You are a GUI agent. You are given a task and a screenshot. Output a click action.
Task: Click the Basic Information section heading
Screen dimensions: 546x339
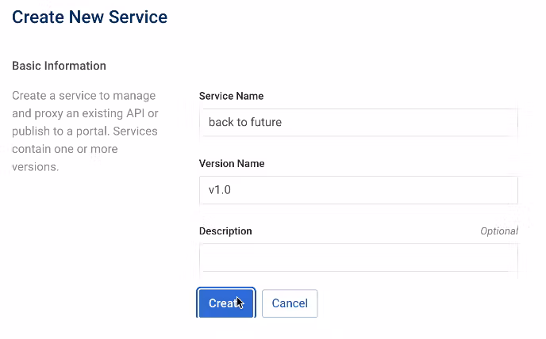(x=59, y=66)
